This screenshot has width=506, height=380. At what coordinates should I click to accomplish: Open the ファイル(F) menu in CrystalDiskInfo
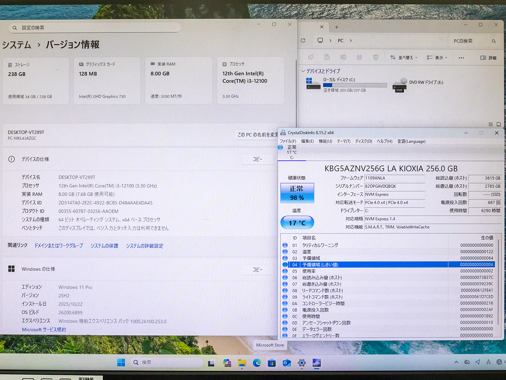(288, 141)
